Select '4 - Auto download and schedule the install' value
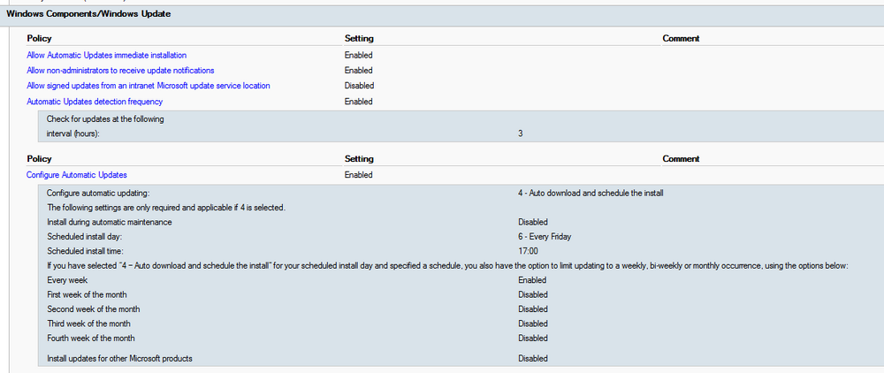This screenshot has width=884, height=373. pos(591,193)
